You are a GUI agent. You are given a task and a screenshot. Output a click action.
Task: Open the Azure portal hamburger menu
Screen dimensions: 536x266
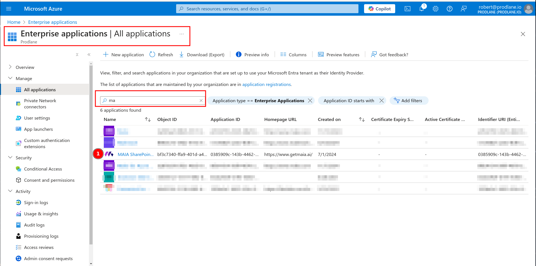pyautogui.click(x=9, y=9)
